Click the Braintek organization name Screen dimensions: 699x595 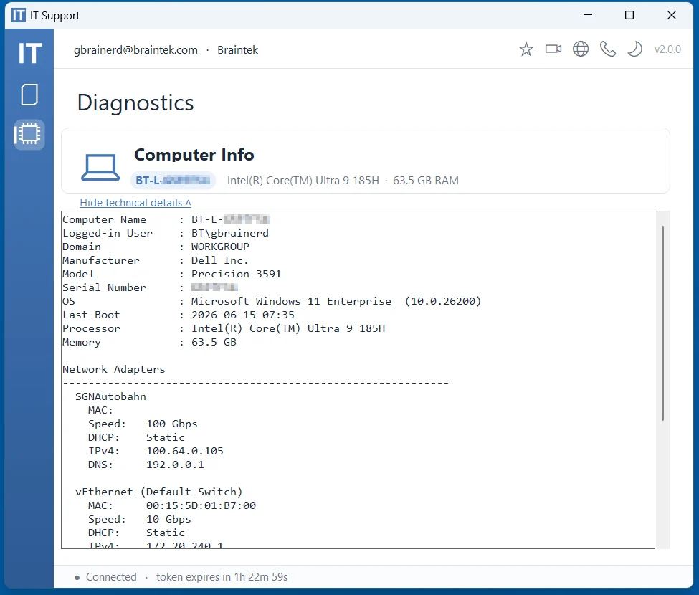tap(237, 50)
